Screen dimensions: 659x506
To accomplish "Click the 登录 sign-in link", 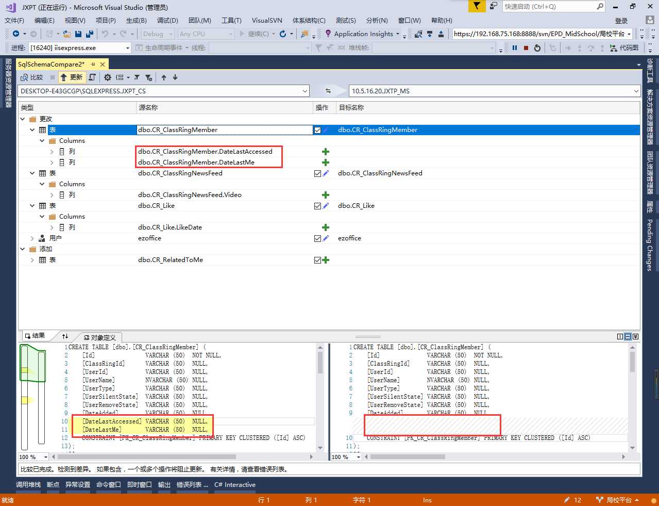I will (x=621, y=21).
